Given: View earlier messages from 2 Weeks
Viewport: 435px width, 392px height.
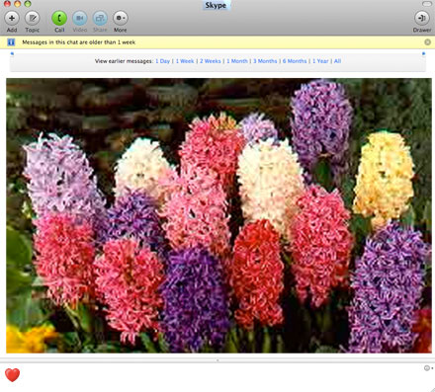Looking at the screenshot, I should tap(211, 61).
